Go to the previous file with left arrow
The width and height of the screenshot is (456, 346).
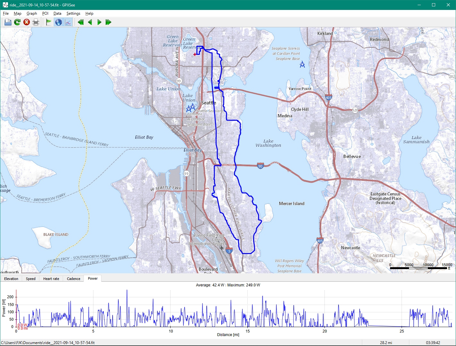[x=90, y=22]
